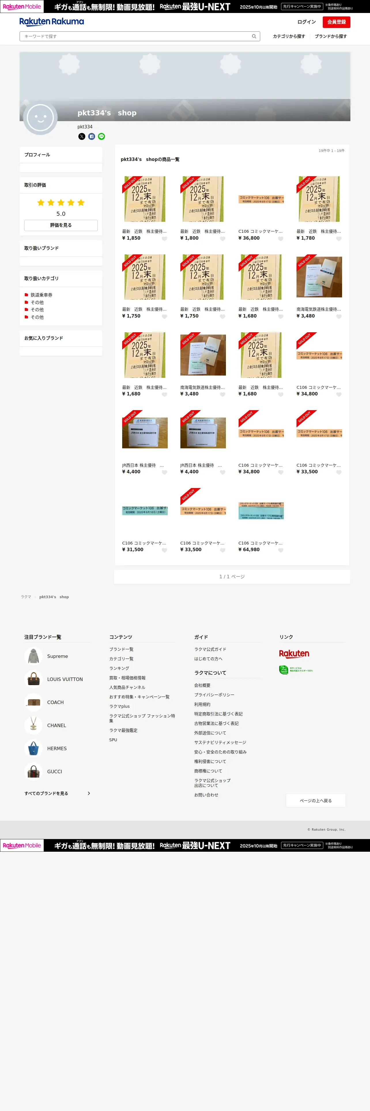This screenshot has width=370, height=1111.
Task: Like the ¥ 36,800 C106 item
Action: point(281,239)
